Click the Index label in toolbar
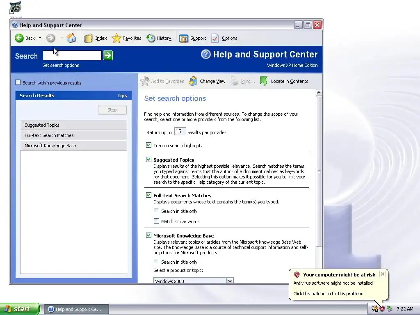The image size is (420, 315). pos(101,38)
